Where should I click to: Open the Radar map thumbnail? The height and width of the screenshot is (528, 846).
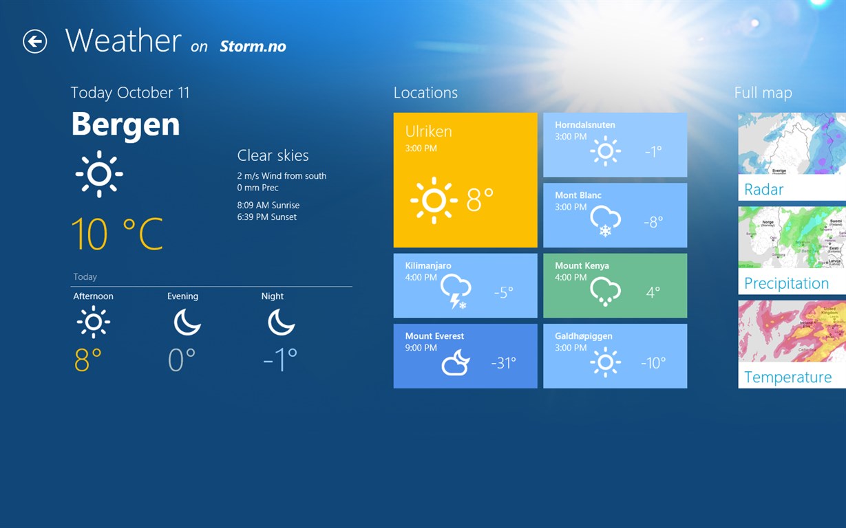pyautogui.click(x=792, y=144)
